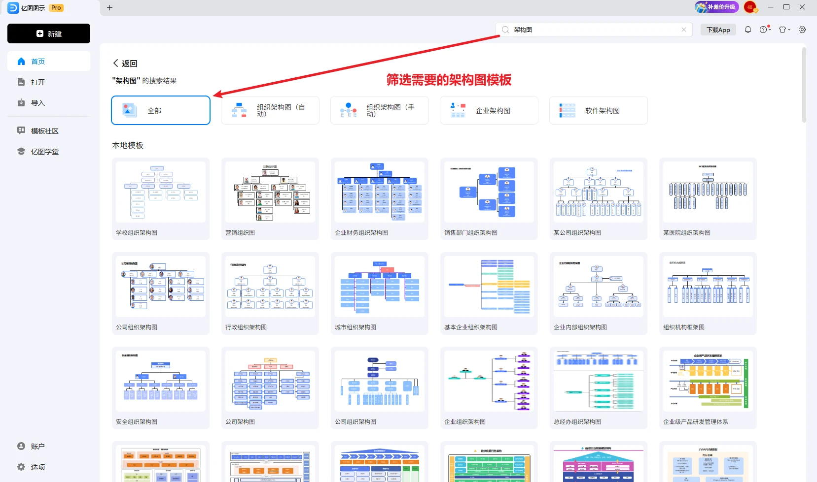This screenshot has height=482, width=817.
Task: Open the 公司组织架构图 template with photo nodes
Action: [x=161, y=287]
